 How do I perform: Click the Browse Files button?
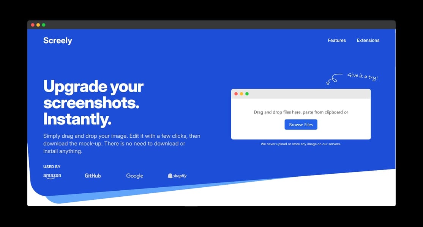(301, 124)
